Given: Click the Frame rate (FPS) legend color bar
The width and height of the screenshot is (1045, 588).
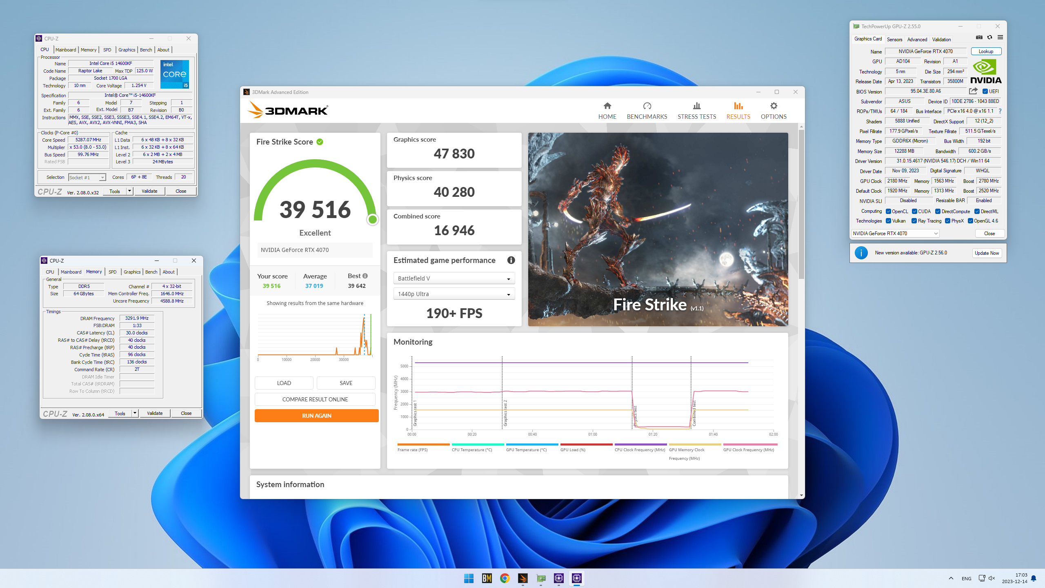Looking at the screenshot, I should 423,444.
